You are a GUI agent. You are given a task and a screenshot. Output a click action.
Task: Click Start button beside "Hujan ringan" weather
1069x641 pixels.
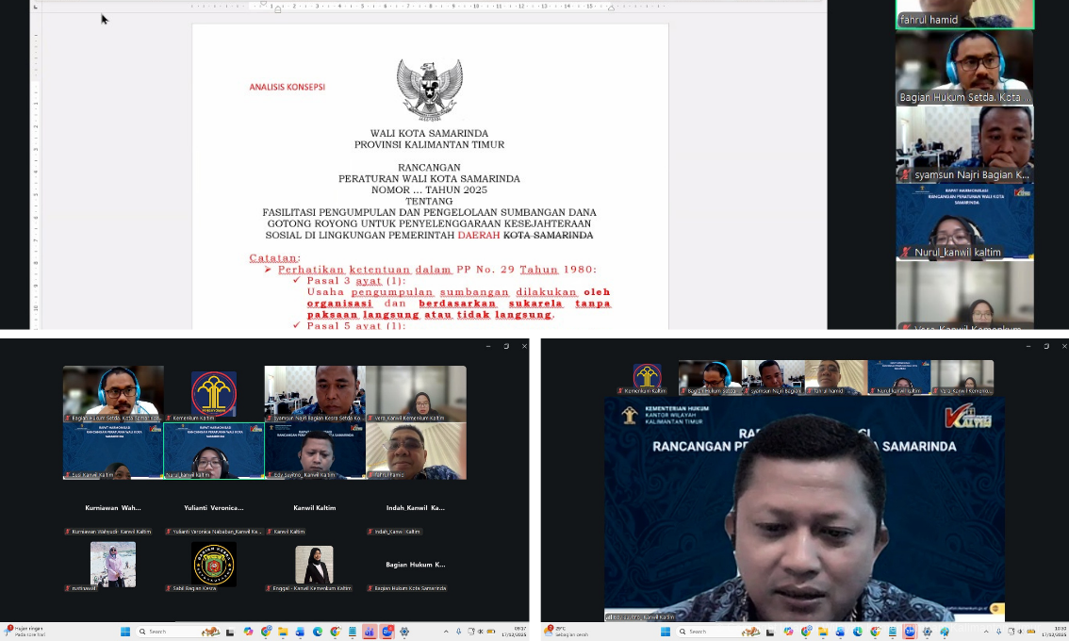(x=125, y=632)
